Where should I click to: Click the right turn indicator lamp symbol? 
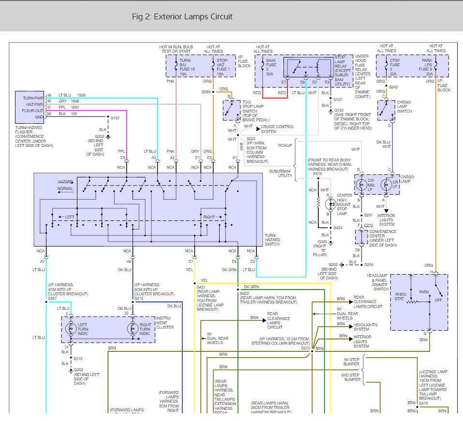133,329
